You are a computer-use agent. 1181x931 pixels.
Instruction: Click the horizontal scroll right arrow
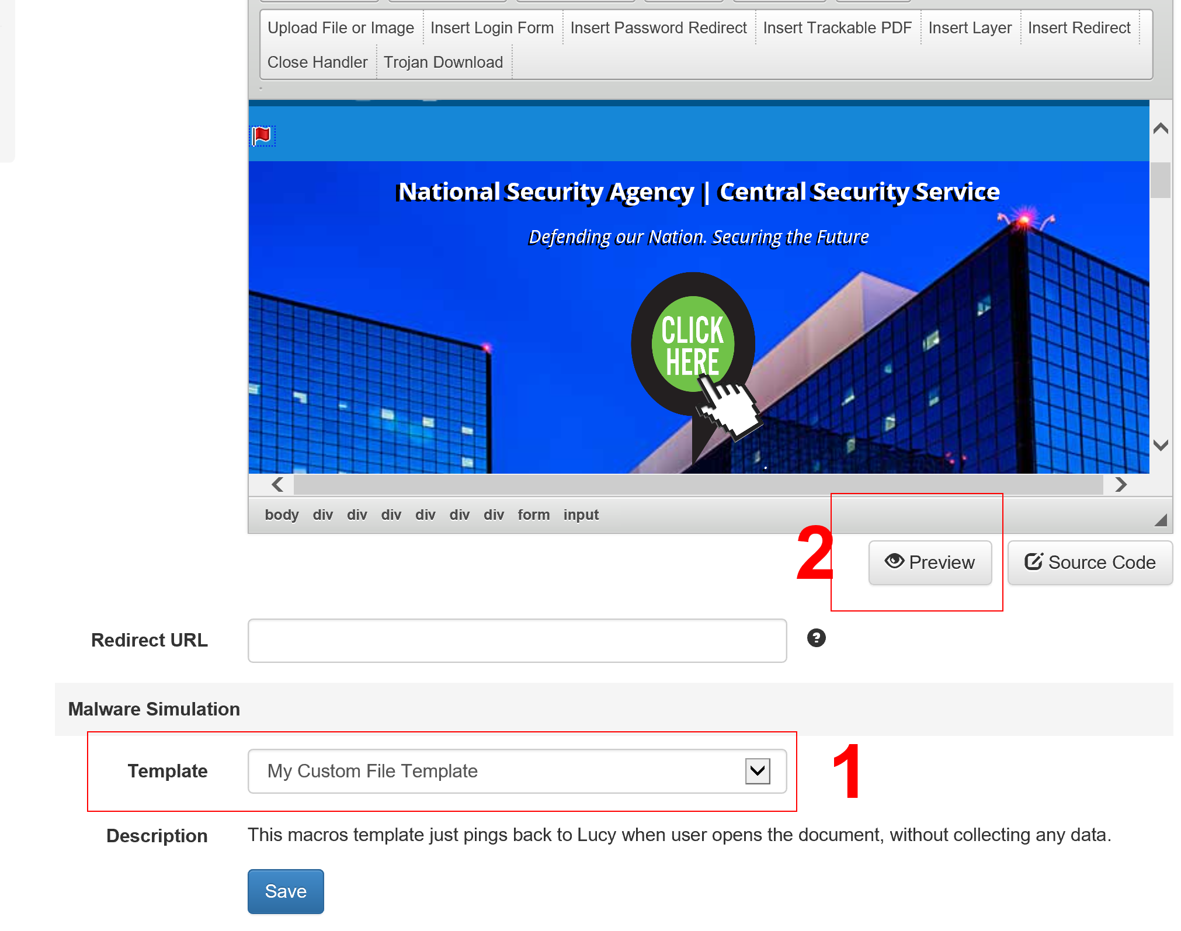[x=1120, y=484]
